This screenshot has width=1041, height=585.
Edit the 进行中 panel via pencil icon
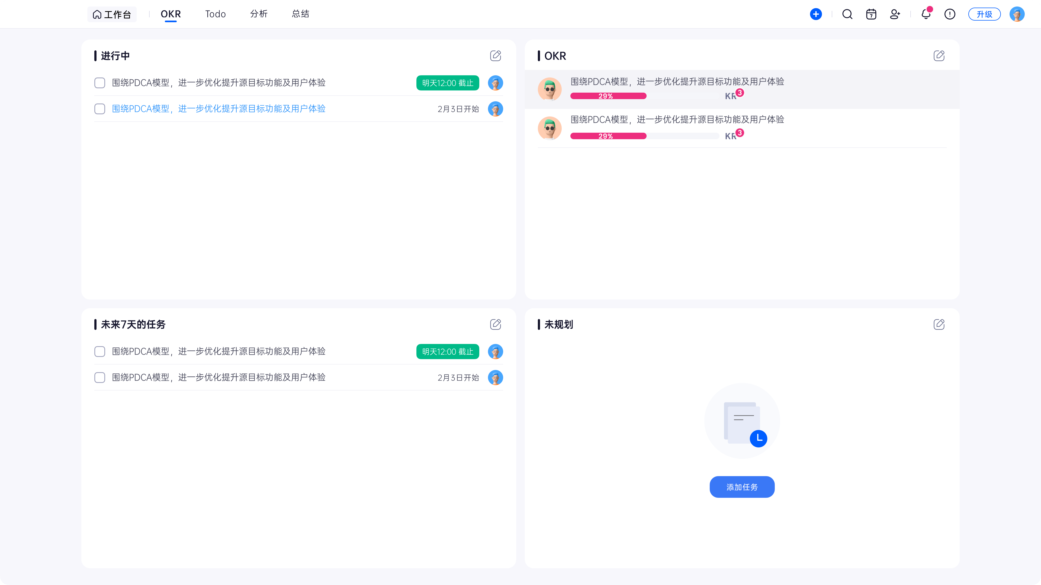(x=496, y=56)
